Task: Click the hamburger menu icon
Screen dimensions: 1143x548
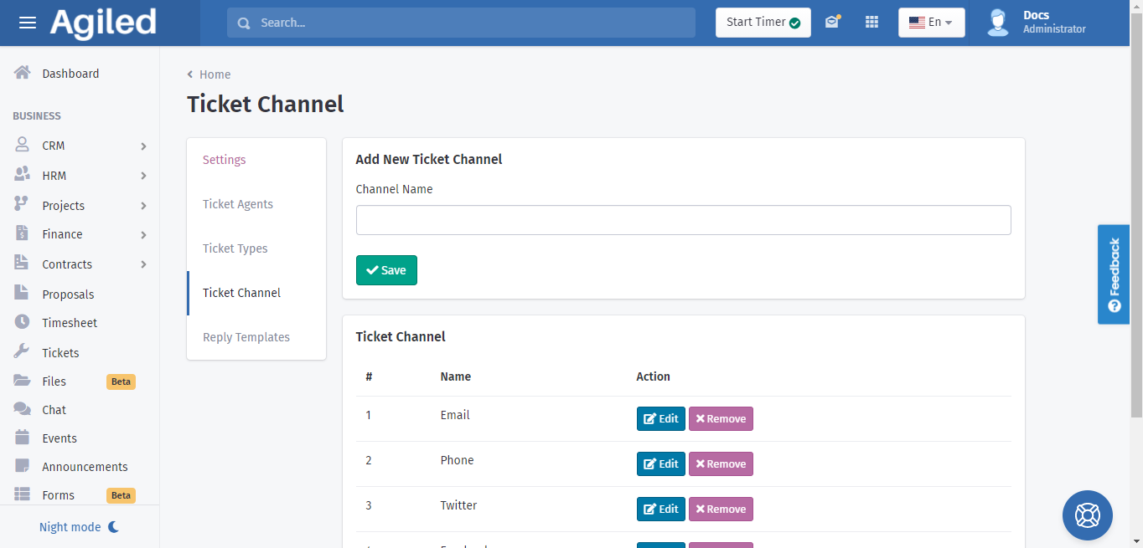Action: click(28, 23)
